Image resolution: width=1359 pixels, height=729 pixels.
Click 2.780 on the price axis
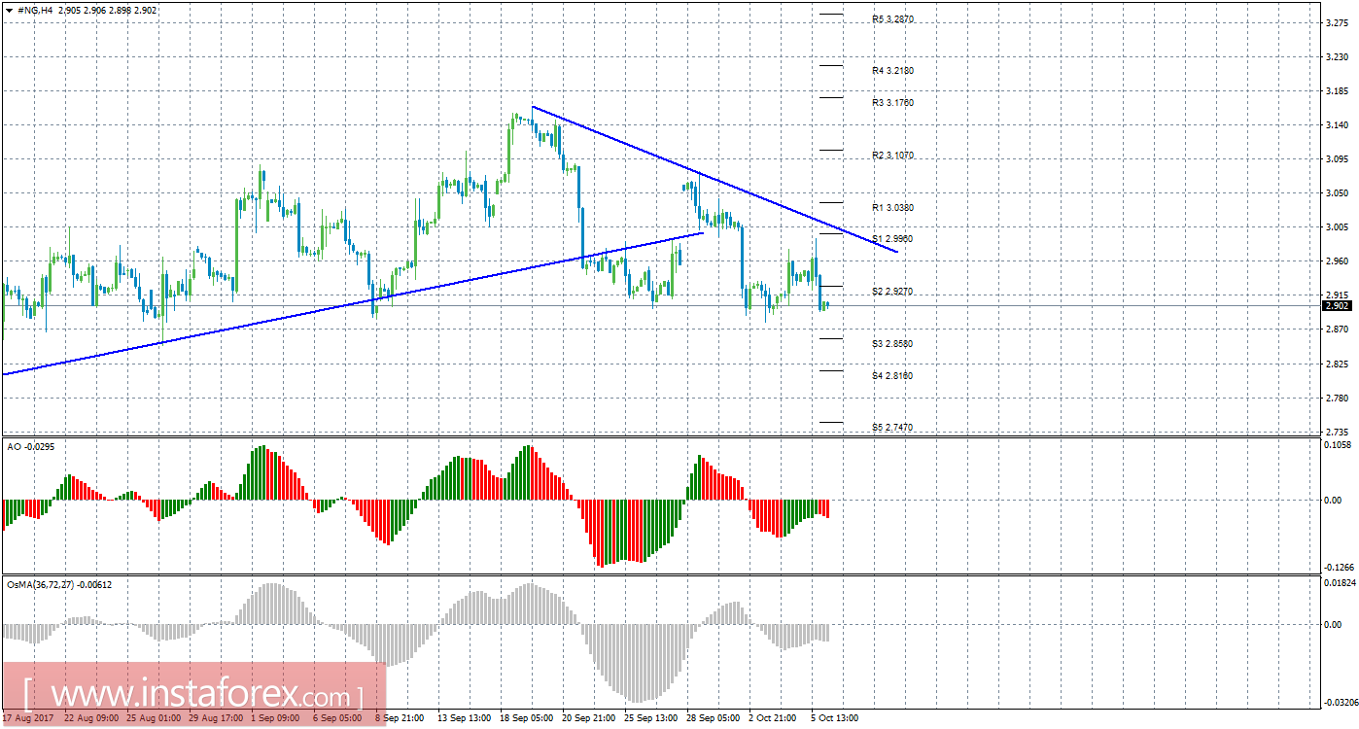click(1337, 398)
